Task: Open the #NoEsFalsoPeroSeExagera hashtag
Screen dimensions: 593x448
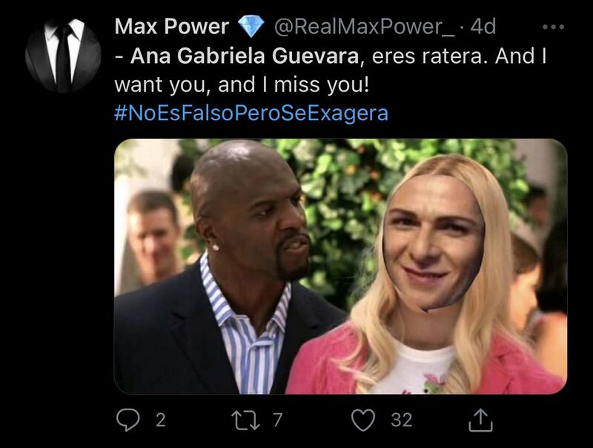Action: pos(251,113)
